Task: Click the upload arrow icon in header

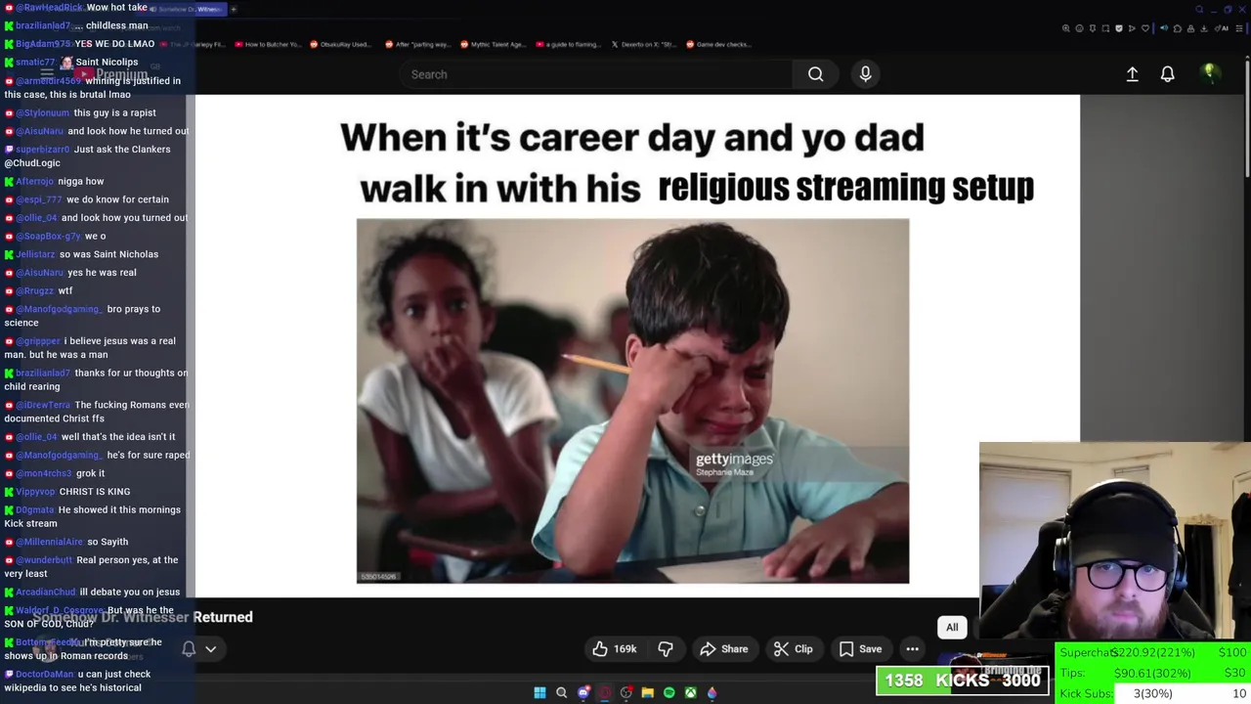Action: 1132,74
